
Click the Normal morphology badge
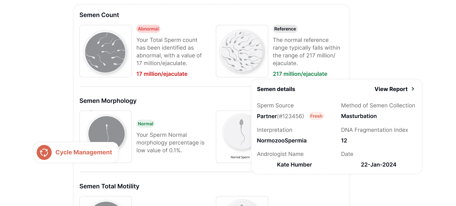coord(145,124)
